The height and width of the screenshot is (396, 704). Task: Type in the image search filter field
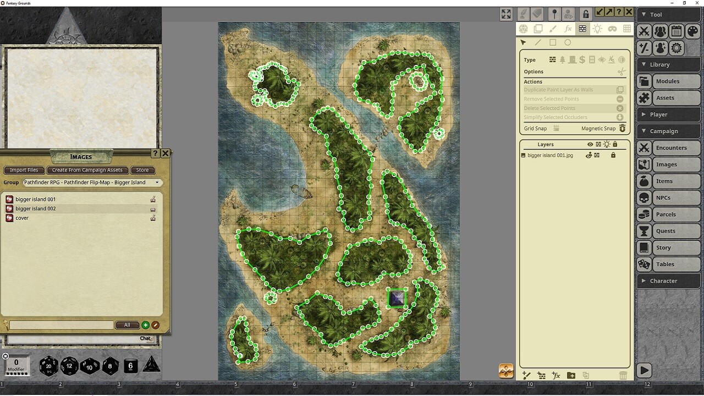click(61, 325)
